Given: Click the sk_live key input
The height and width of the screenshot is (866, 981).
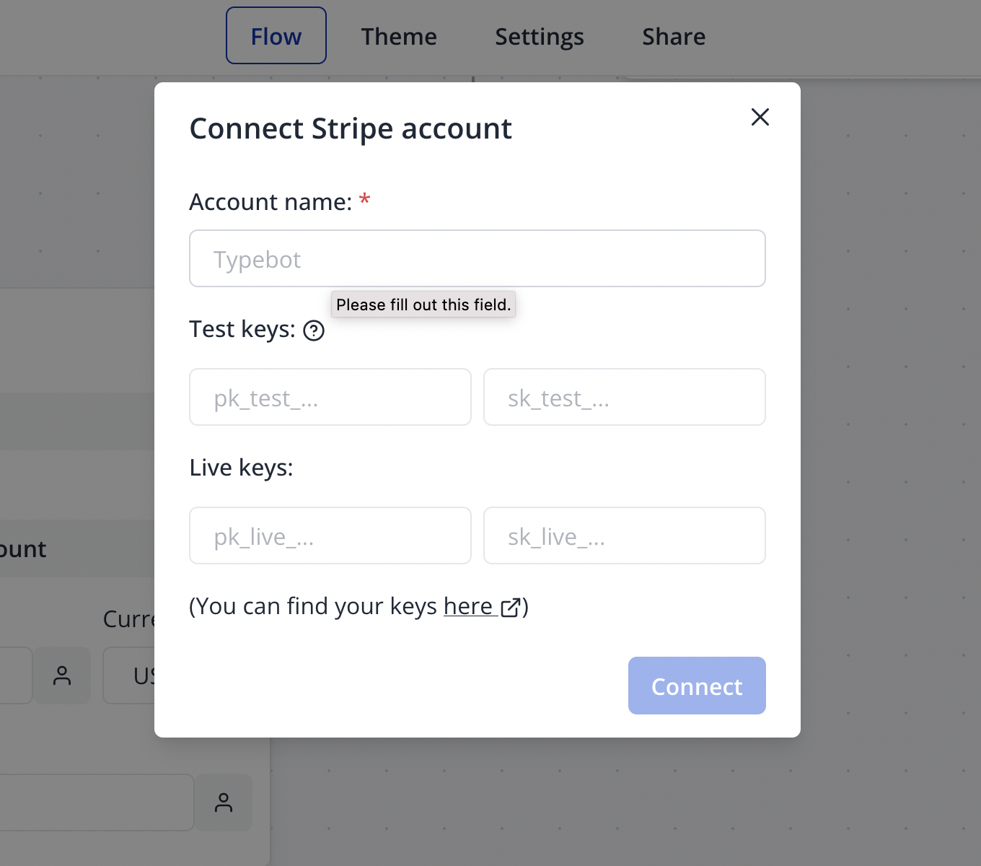Looking at the screenshot, I should coord(624,535).
